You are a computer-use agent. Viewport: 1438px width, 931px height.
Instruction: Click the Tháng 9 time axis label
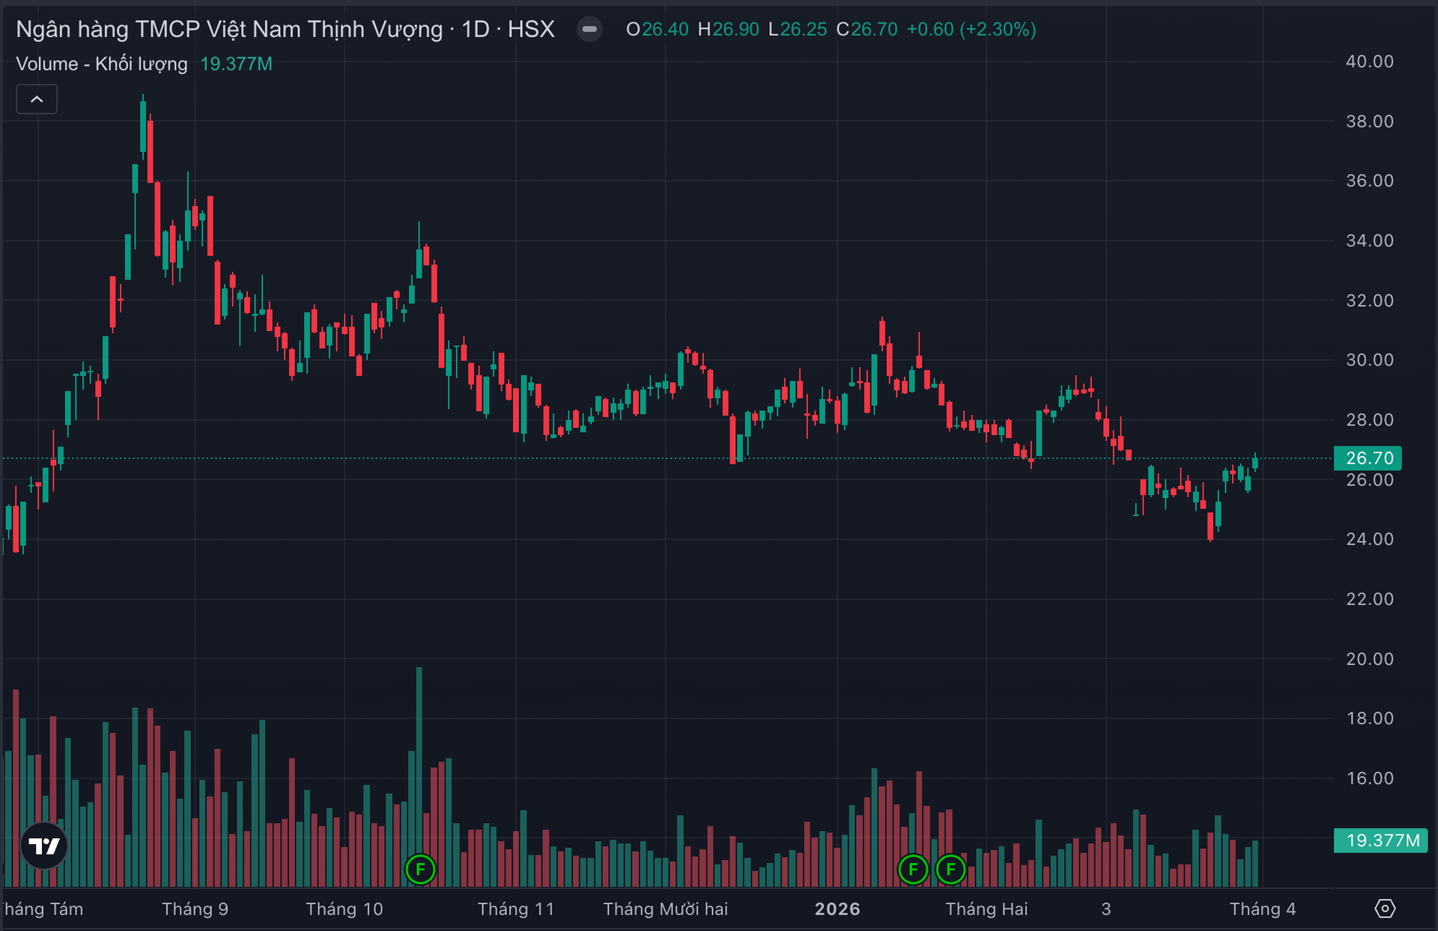coord(195,909)
